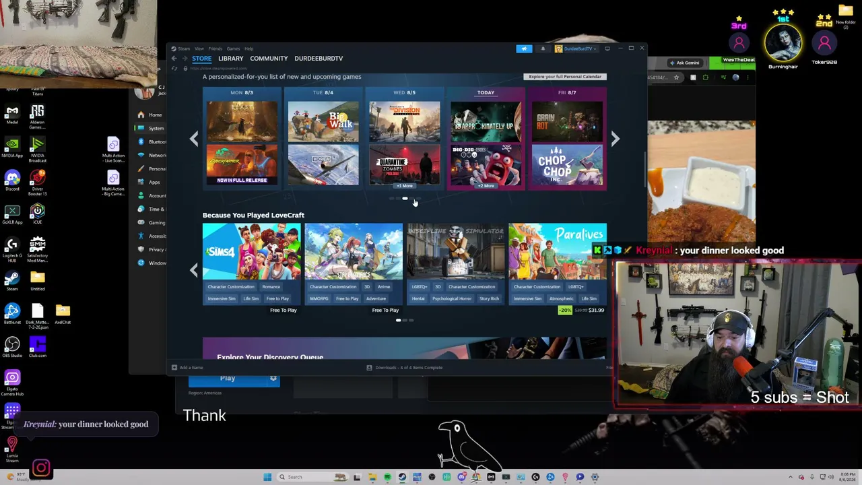Open the Medal desktop shortcut

click(12, 115)
